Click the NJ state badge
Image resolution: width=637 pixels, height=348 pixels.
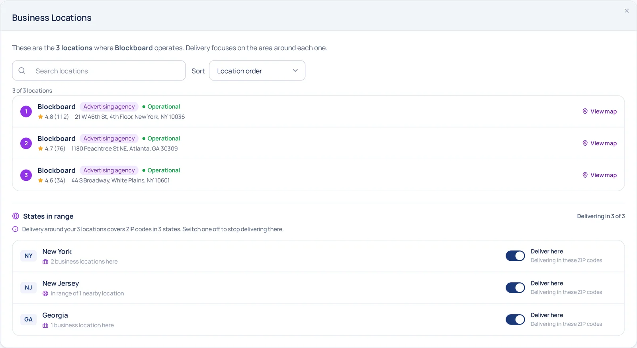tap(29, 287)
